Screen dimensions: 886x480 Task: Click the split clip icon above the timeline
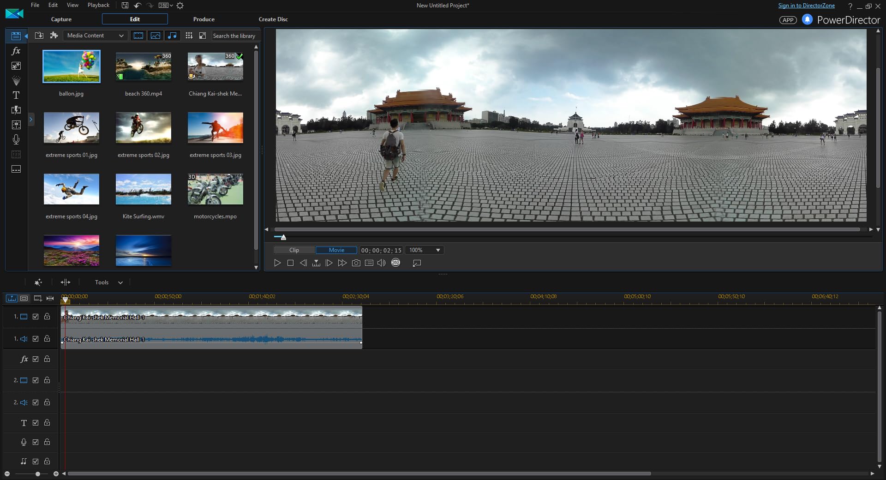coord(66,282)
